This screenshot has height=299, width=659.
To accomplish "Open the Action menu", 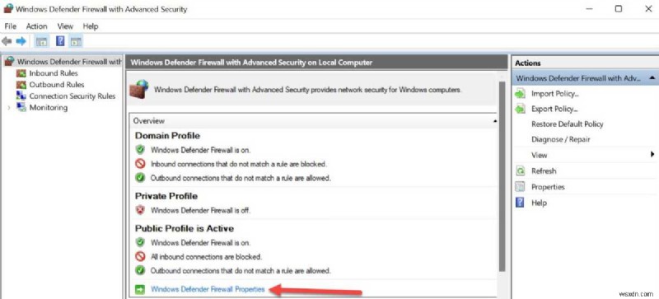I will 36,26.
